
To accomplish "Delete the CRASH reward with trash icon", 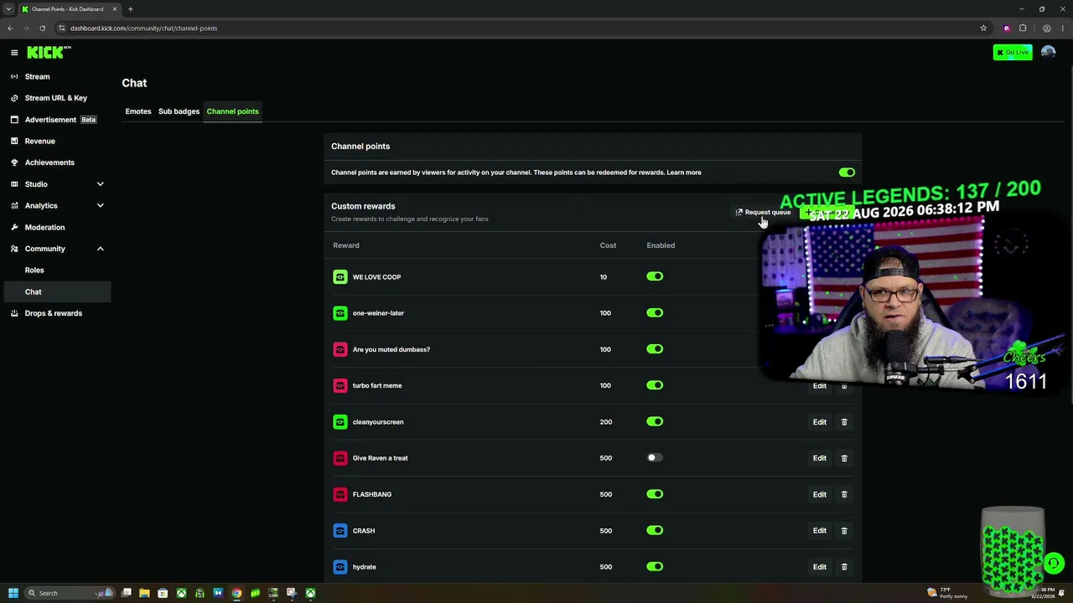I will (844, 530).
